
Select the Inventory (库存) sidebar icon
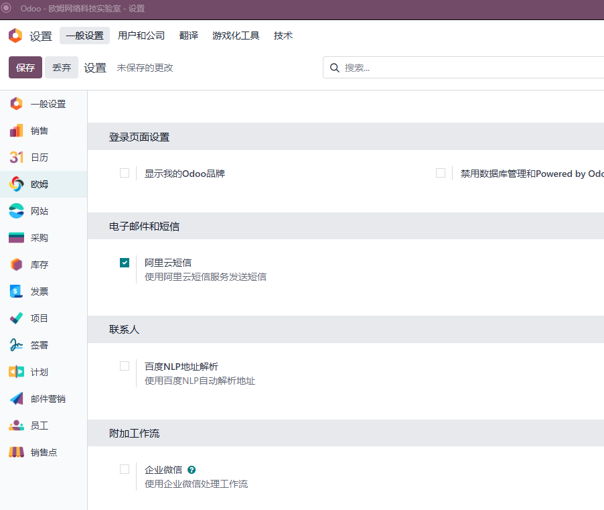(16, 265)
